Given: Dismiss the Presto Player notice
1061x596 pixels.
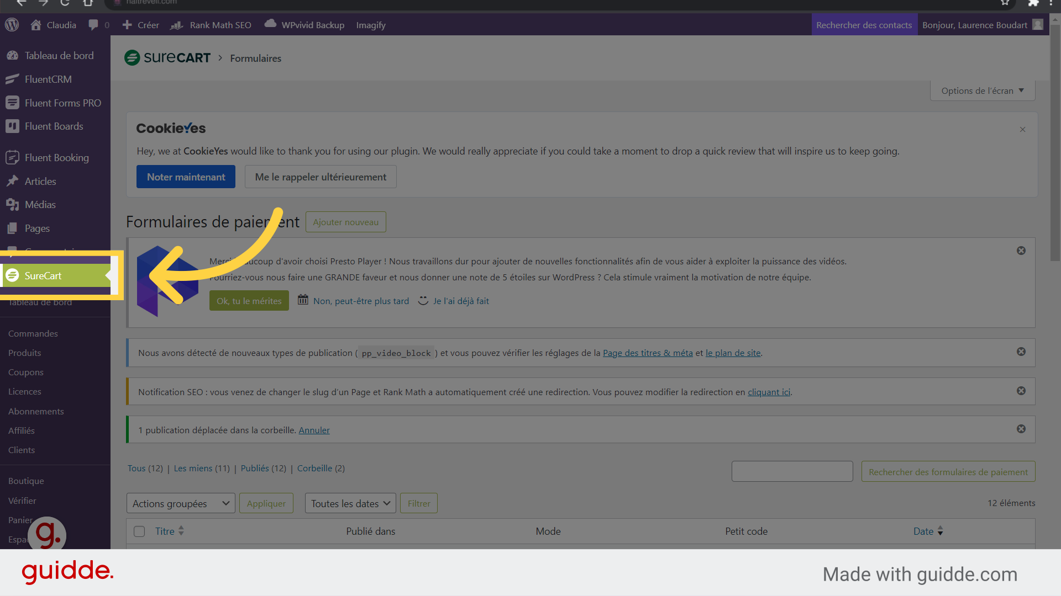Looking at the screenshot, I should [1021, 251].
